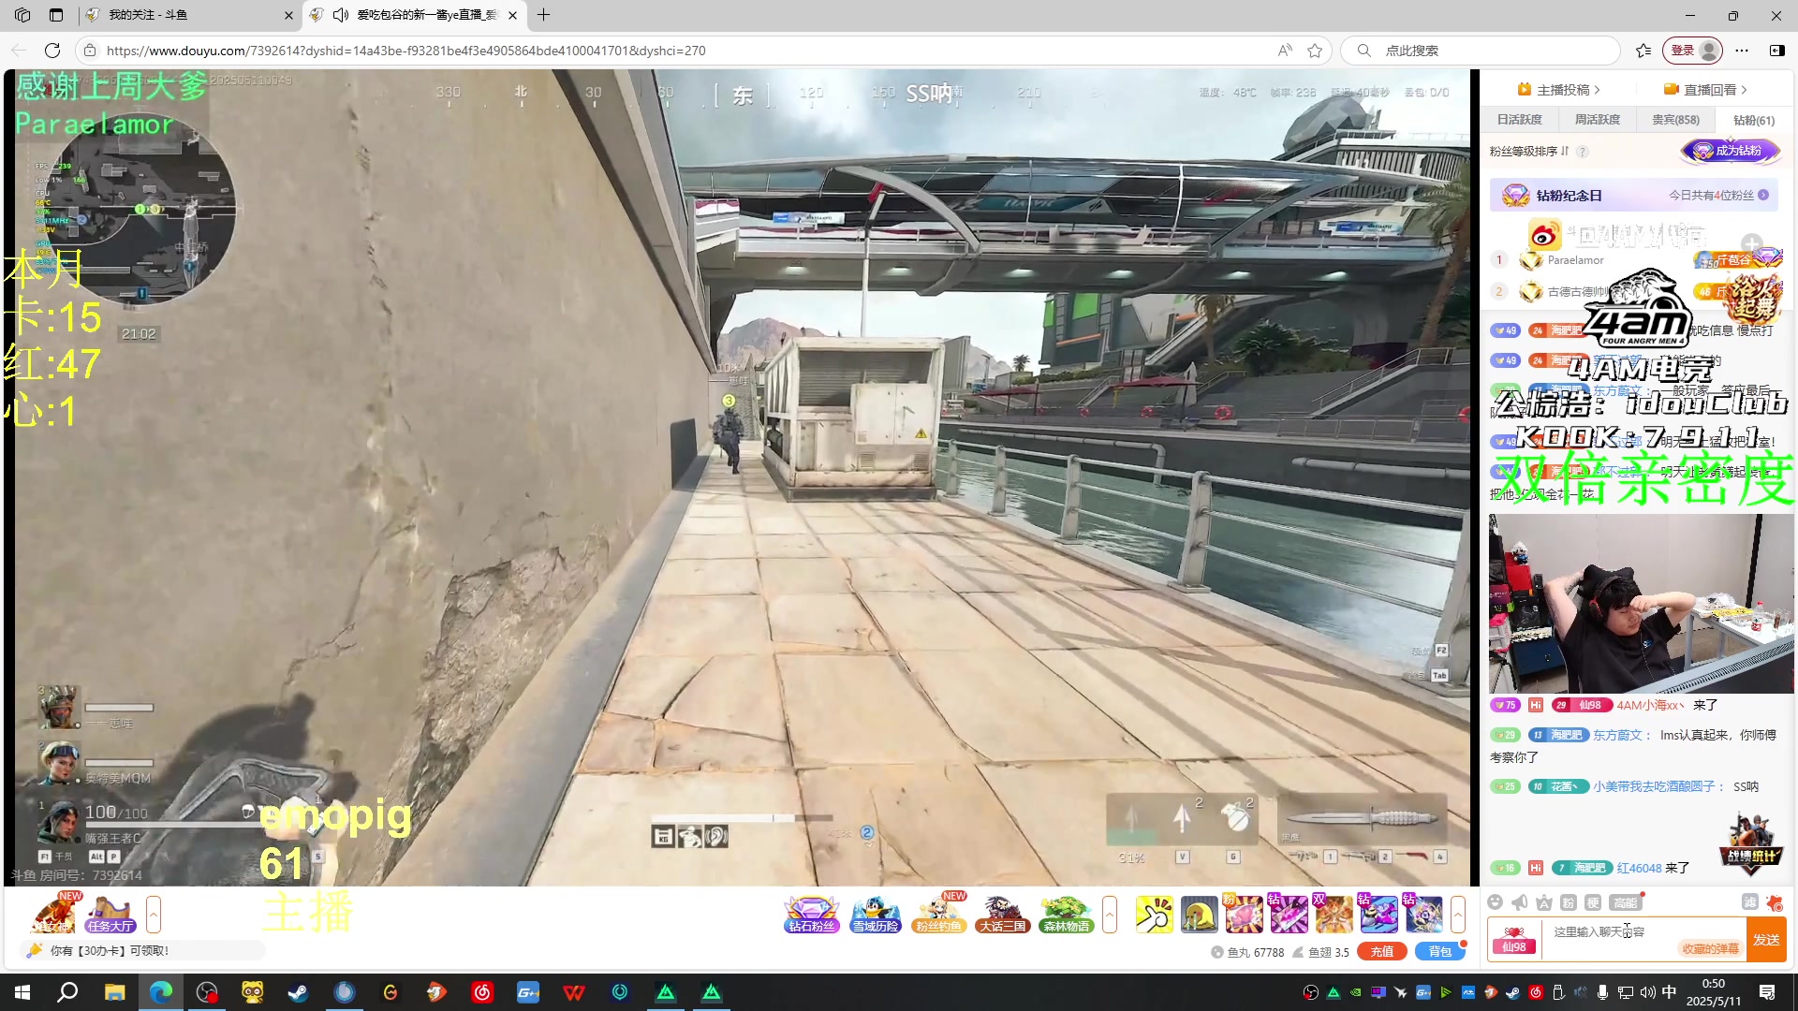This screenshot has width=1798, height=1011.
Task: Click the red flower icon beside chat filter
Action: [1774, 902]
